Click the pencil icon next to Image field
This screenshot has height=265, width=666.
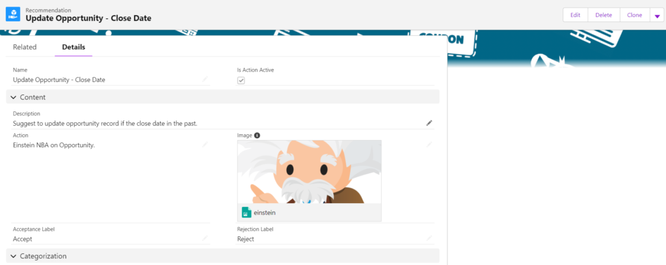tap(429, 145)
